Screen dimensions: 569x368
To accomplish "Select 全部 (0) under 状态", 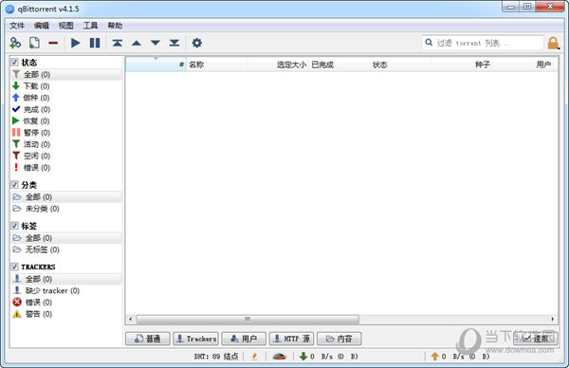I will pos(66,74).
